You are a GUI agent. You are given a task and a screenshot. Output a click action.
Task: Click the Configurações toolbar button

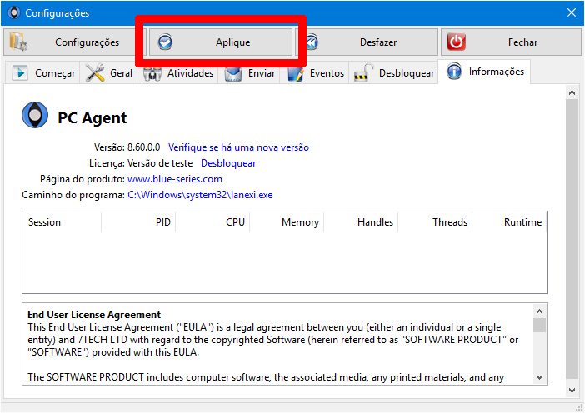coord(73,42)
